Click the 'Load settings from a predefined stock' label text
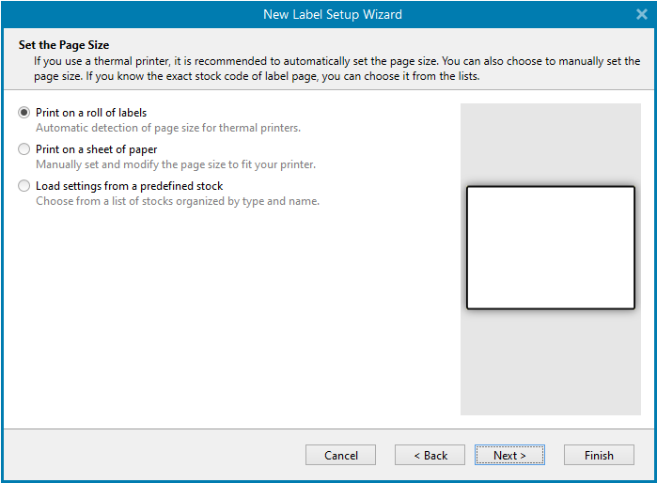 (129, 186)
